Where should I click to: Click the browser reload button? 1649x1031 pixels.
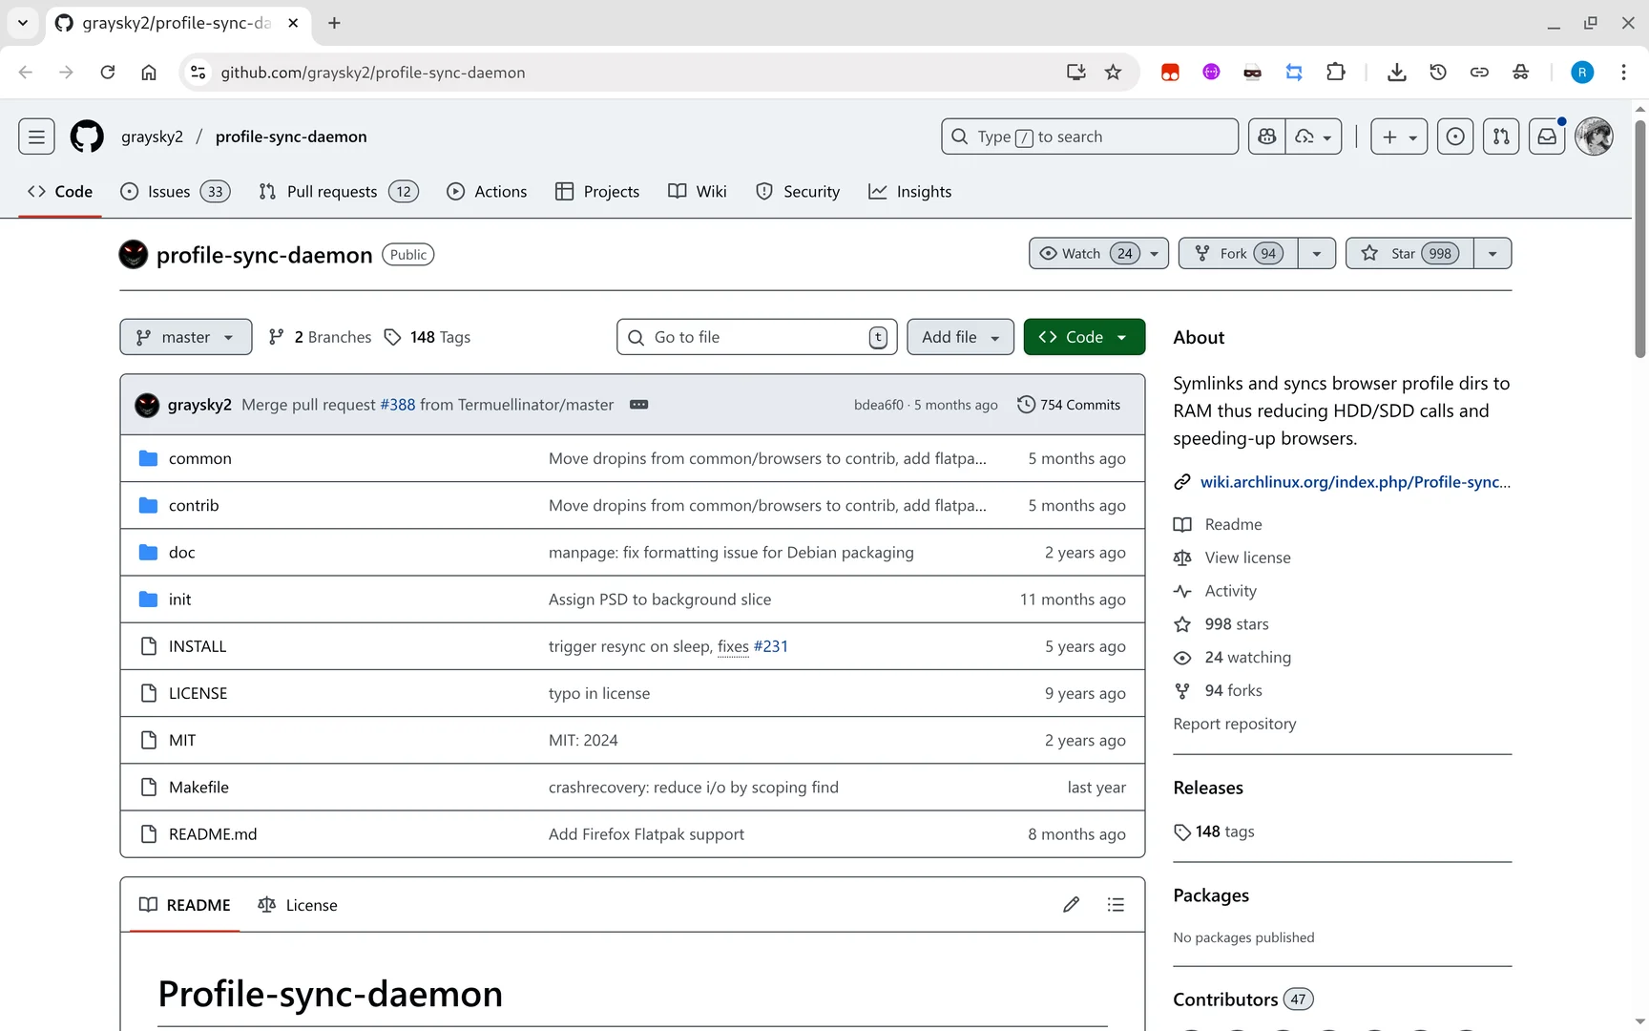point(108,73)
